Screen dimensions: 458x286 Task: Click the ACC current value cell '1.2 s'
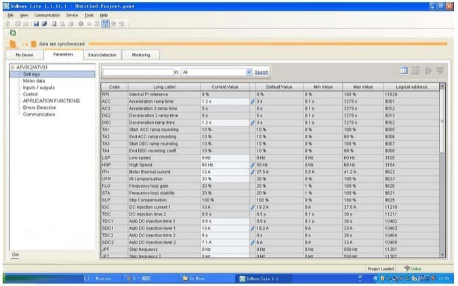tap(225, 102)
